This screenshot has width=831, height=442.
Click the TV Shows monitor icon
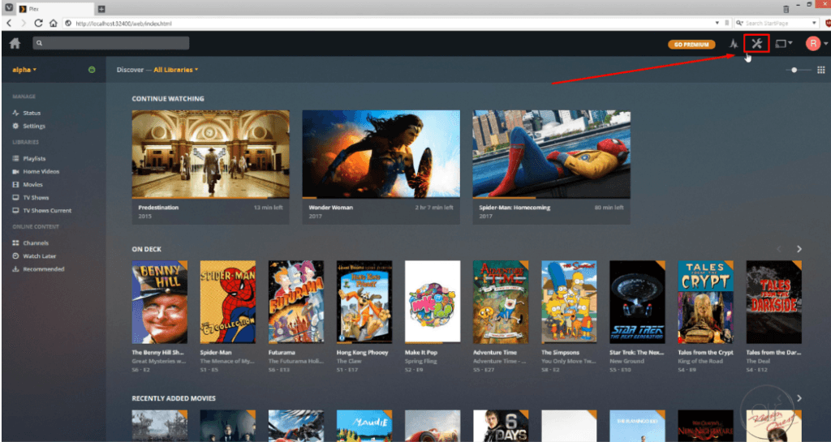click(x=15, y=197)
